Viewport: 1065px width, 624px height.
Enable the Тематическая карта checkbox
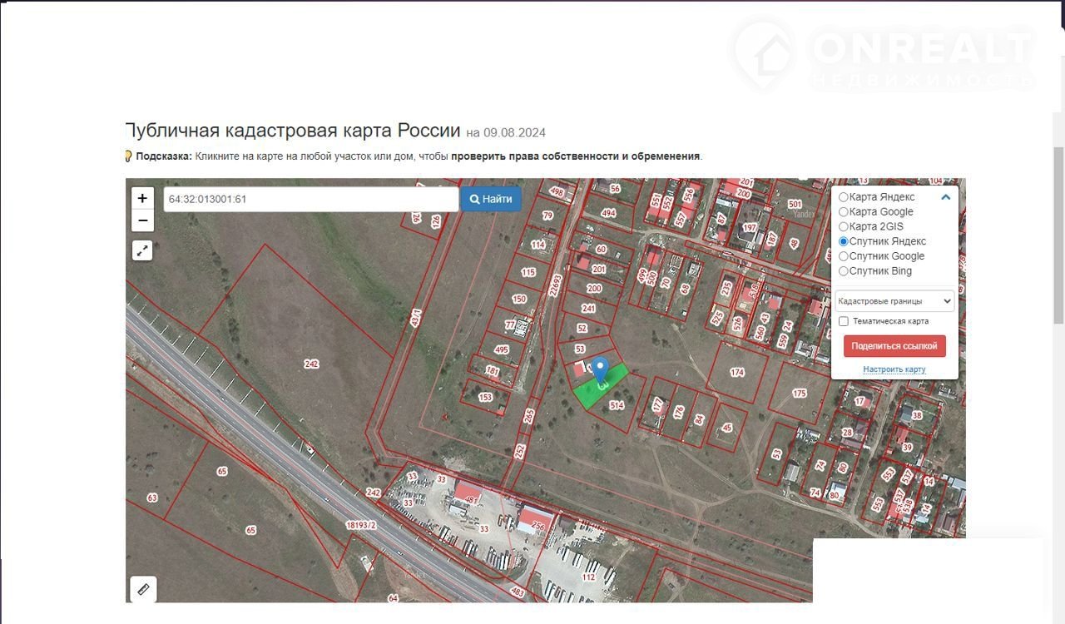[844, 321]
